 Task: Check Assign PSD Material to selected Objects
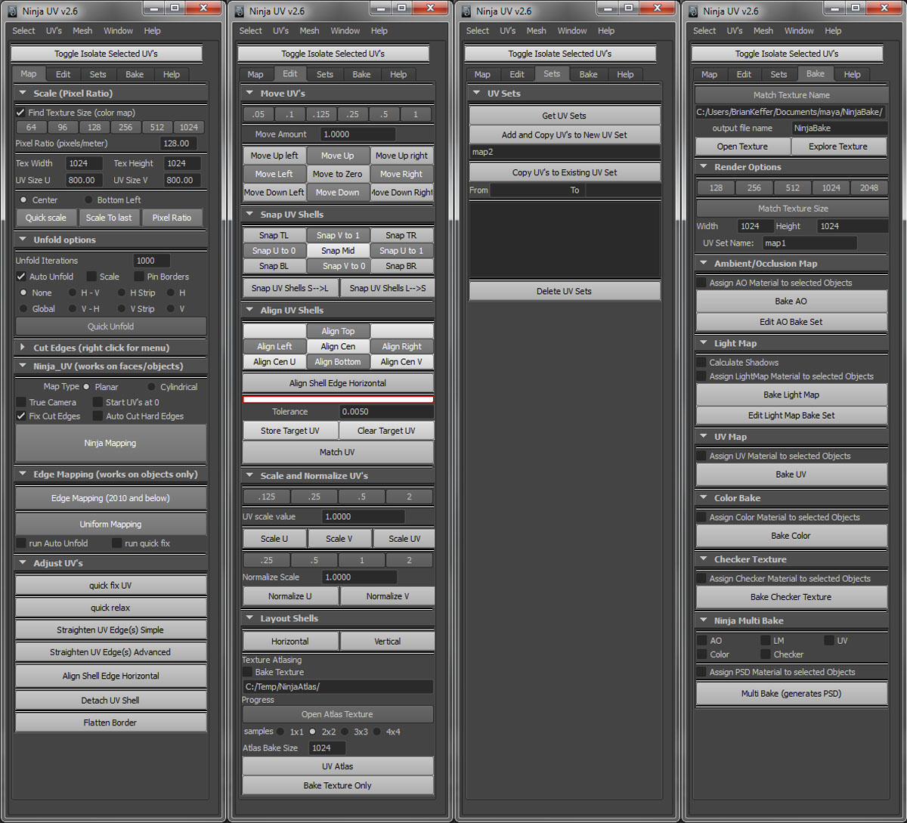(701, 672)
